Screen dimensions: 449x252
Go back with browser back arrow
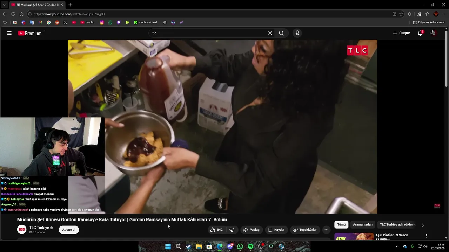[x=5, y=14]
